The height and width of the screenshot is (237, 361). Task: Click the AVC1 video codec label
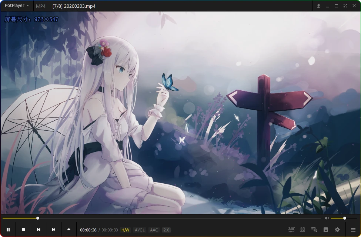tap(140, 230)
